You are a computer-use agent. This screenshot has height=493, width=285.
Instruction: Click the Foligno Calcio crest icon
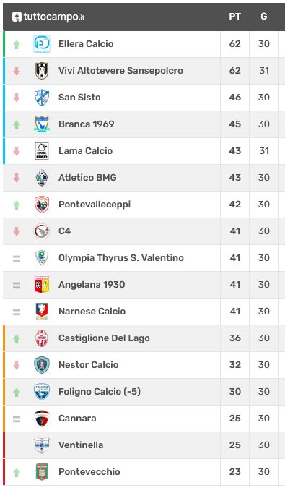tap(42, 392)
